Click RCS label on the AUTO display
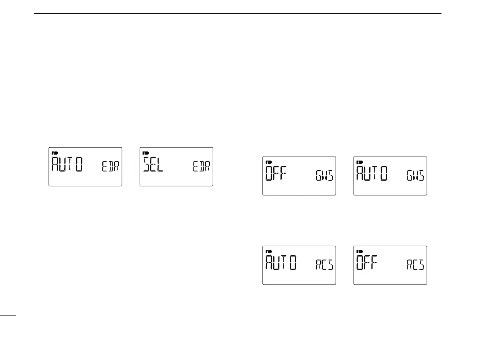 coord(324,266)
